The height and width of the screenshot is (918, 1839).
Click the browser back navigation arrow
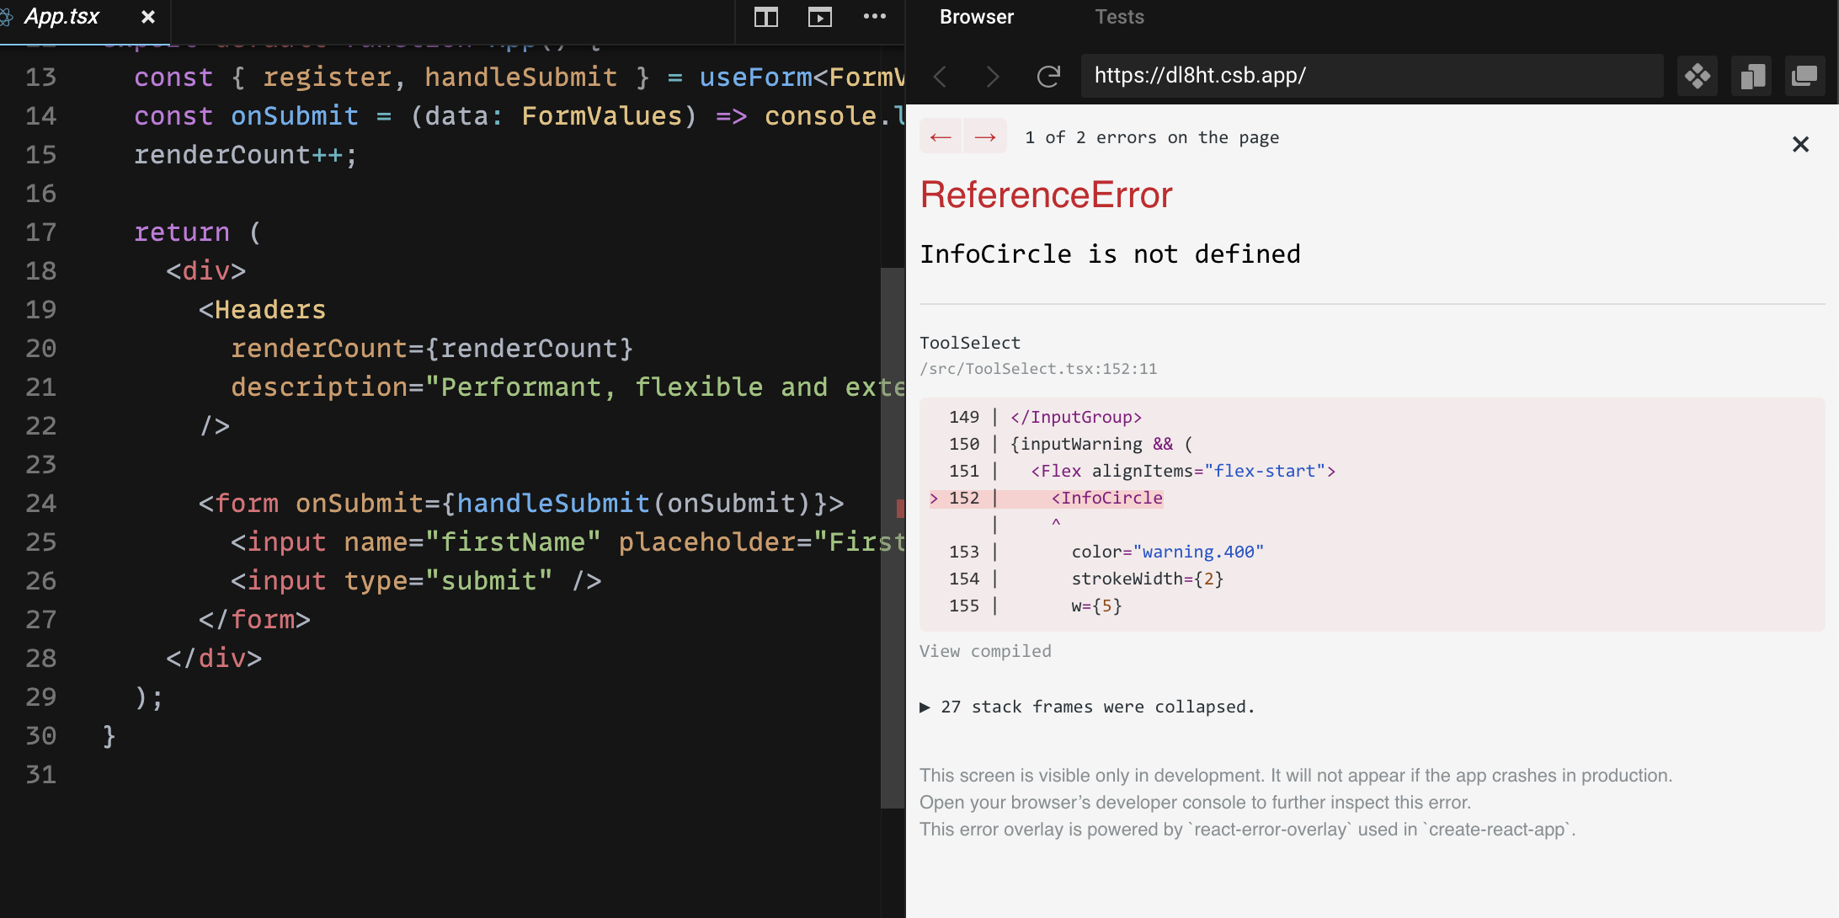tap(941, 76)
